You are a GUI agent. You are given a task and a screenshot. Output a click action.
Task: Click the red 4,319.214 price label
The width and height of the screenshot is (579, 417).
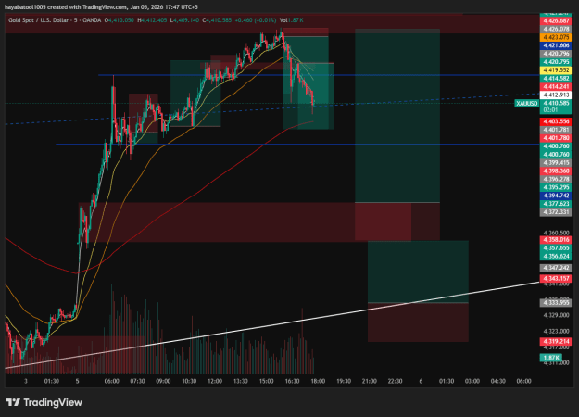[x=556, y=341]
